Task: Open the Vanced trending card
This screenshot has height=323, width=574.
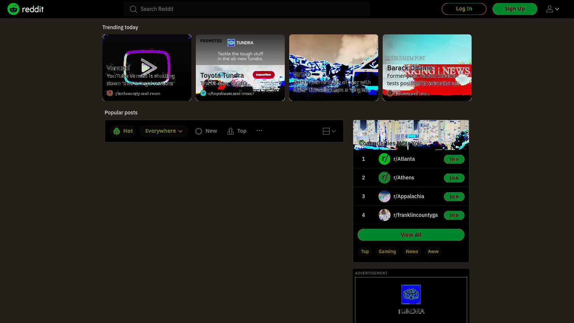Action: [x=147, y=68]
